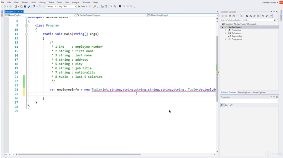Select App.config in Solution Explorer

point(237,36)
